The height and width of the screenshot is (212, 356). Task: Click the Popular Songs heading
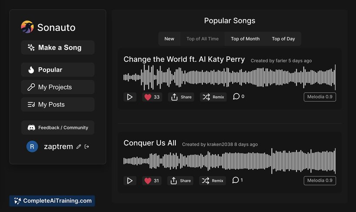230,21
